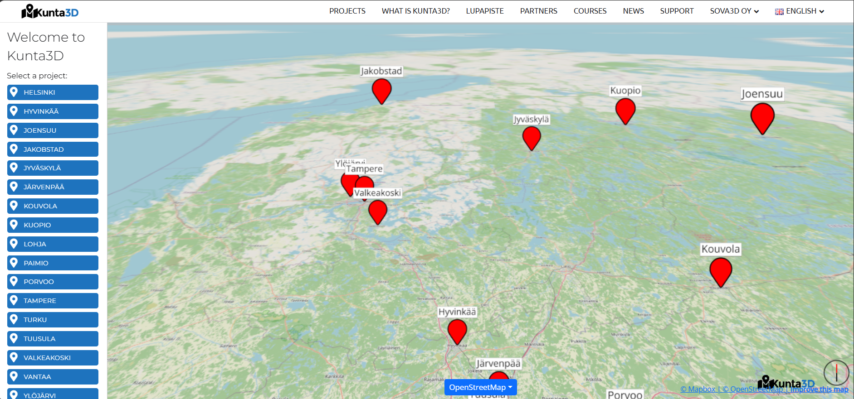Viewport: 854px width, 399px height.
Task: Open the Valkeakoski project button
Action: 53,358
